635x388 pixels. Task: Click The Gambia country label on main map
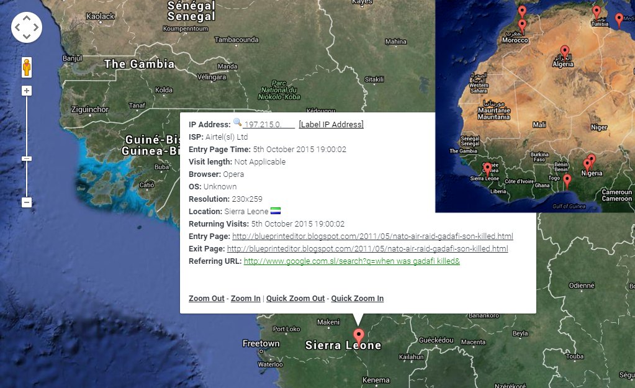tap(139, 64)
